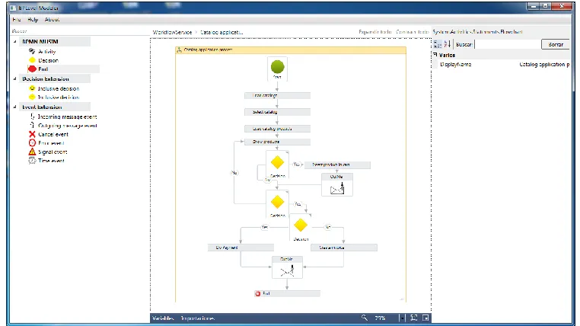The width and height of the screenshot is (580, 326).
Task: Switch properties to categorized view
Action: pos(438,44)
